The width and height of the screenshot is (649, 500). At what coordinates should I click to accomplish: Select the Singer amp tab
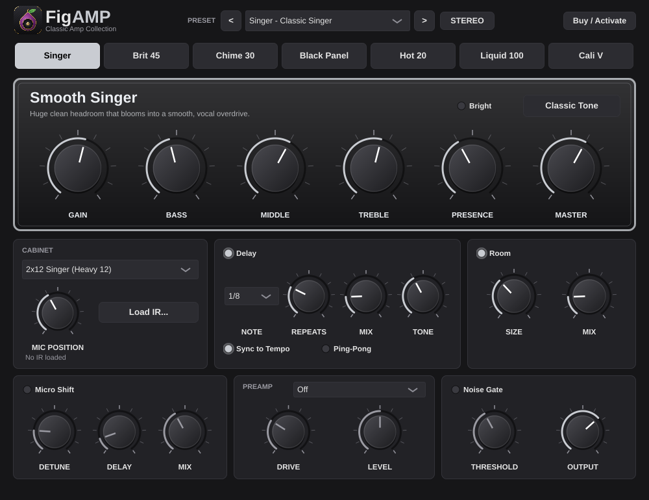(57, 55)
